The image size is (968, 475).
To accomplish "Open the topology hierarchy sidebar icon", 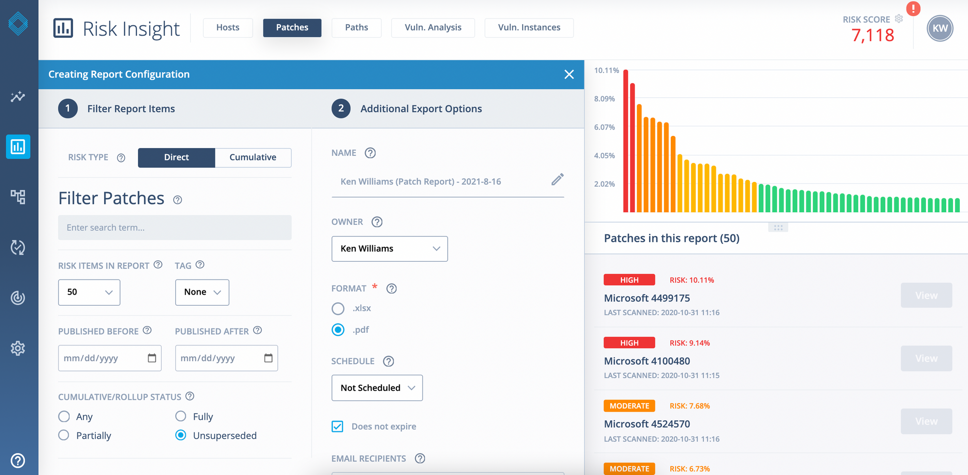I will click(x=18, y=196).
